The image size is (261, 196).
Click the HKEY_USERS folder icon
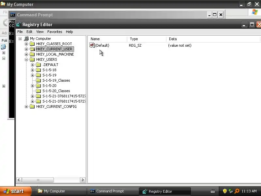pyautogui.click(x=32, y=59)
